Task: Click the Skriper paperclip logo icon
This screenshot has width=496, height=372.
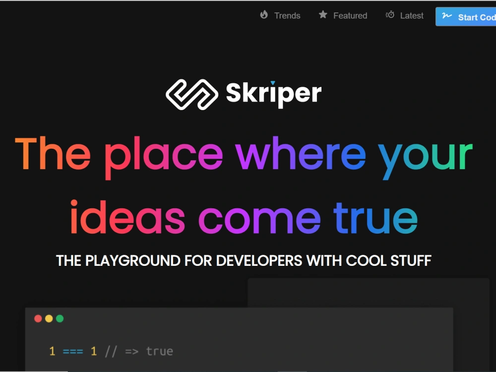Action: click(191, 94)
